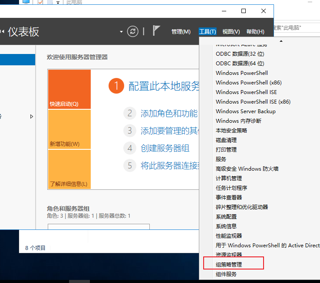Image resolution: width=320 pixels, height=283 pixels.
Task: Open 任务计划程序 from tools menu
Action: (x=231, y=188)
